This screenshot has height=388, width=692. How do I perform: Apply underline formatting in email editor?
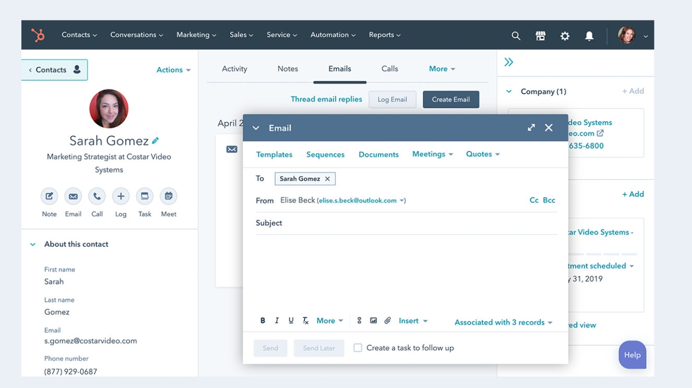[291, 321]
